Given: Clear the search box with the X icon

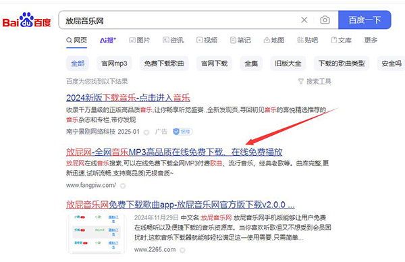Looking at the screenshot, I should point(304,20).
